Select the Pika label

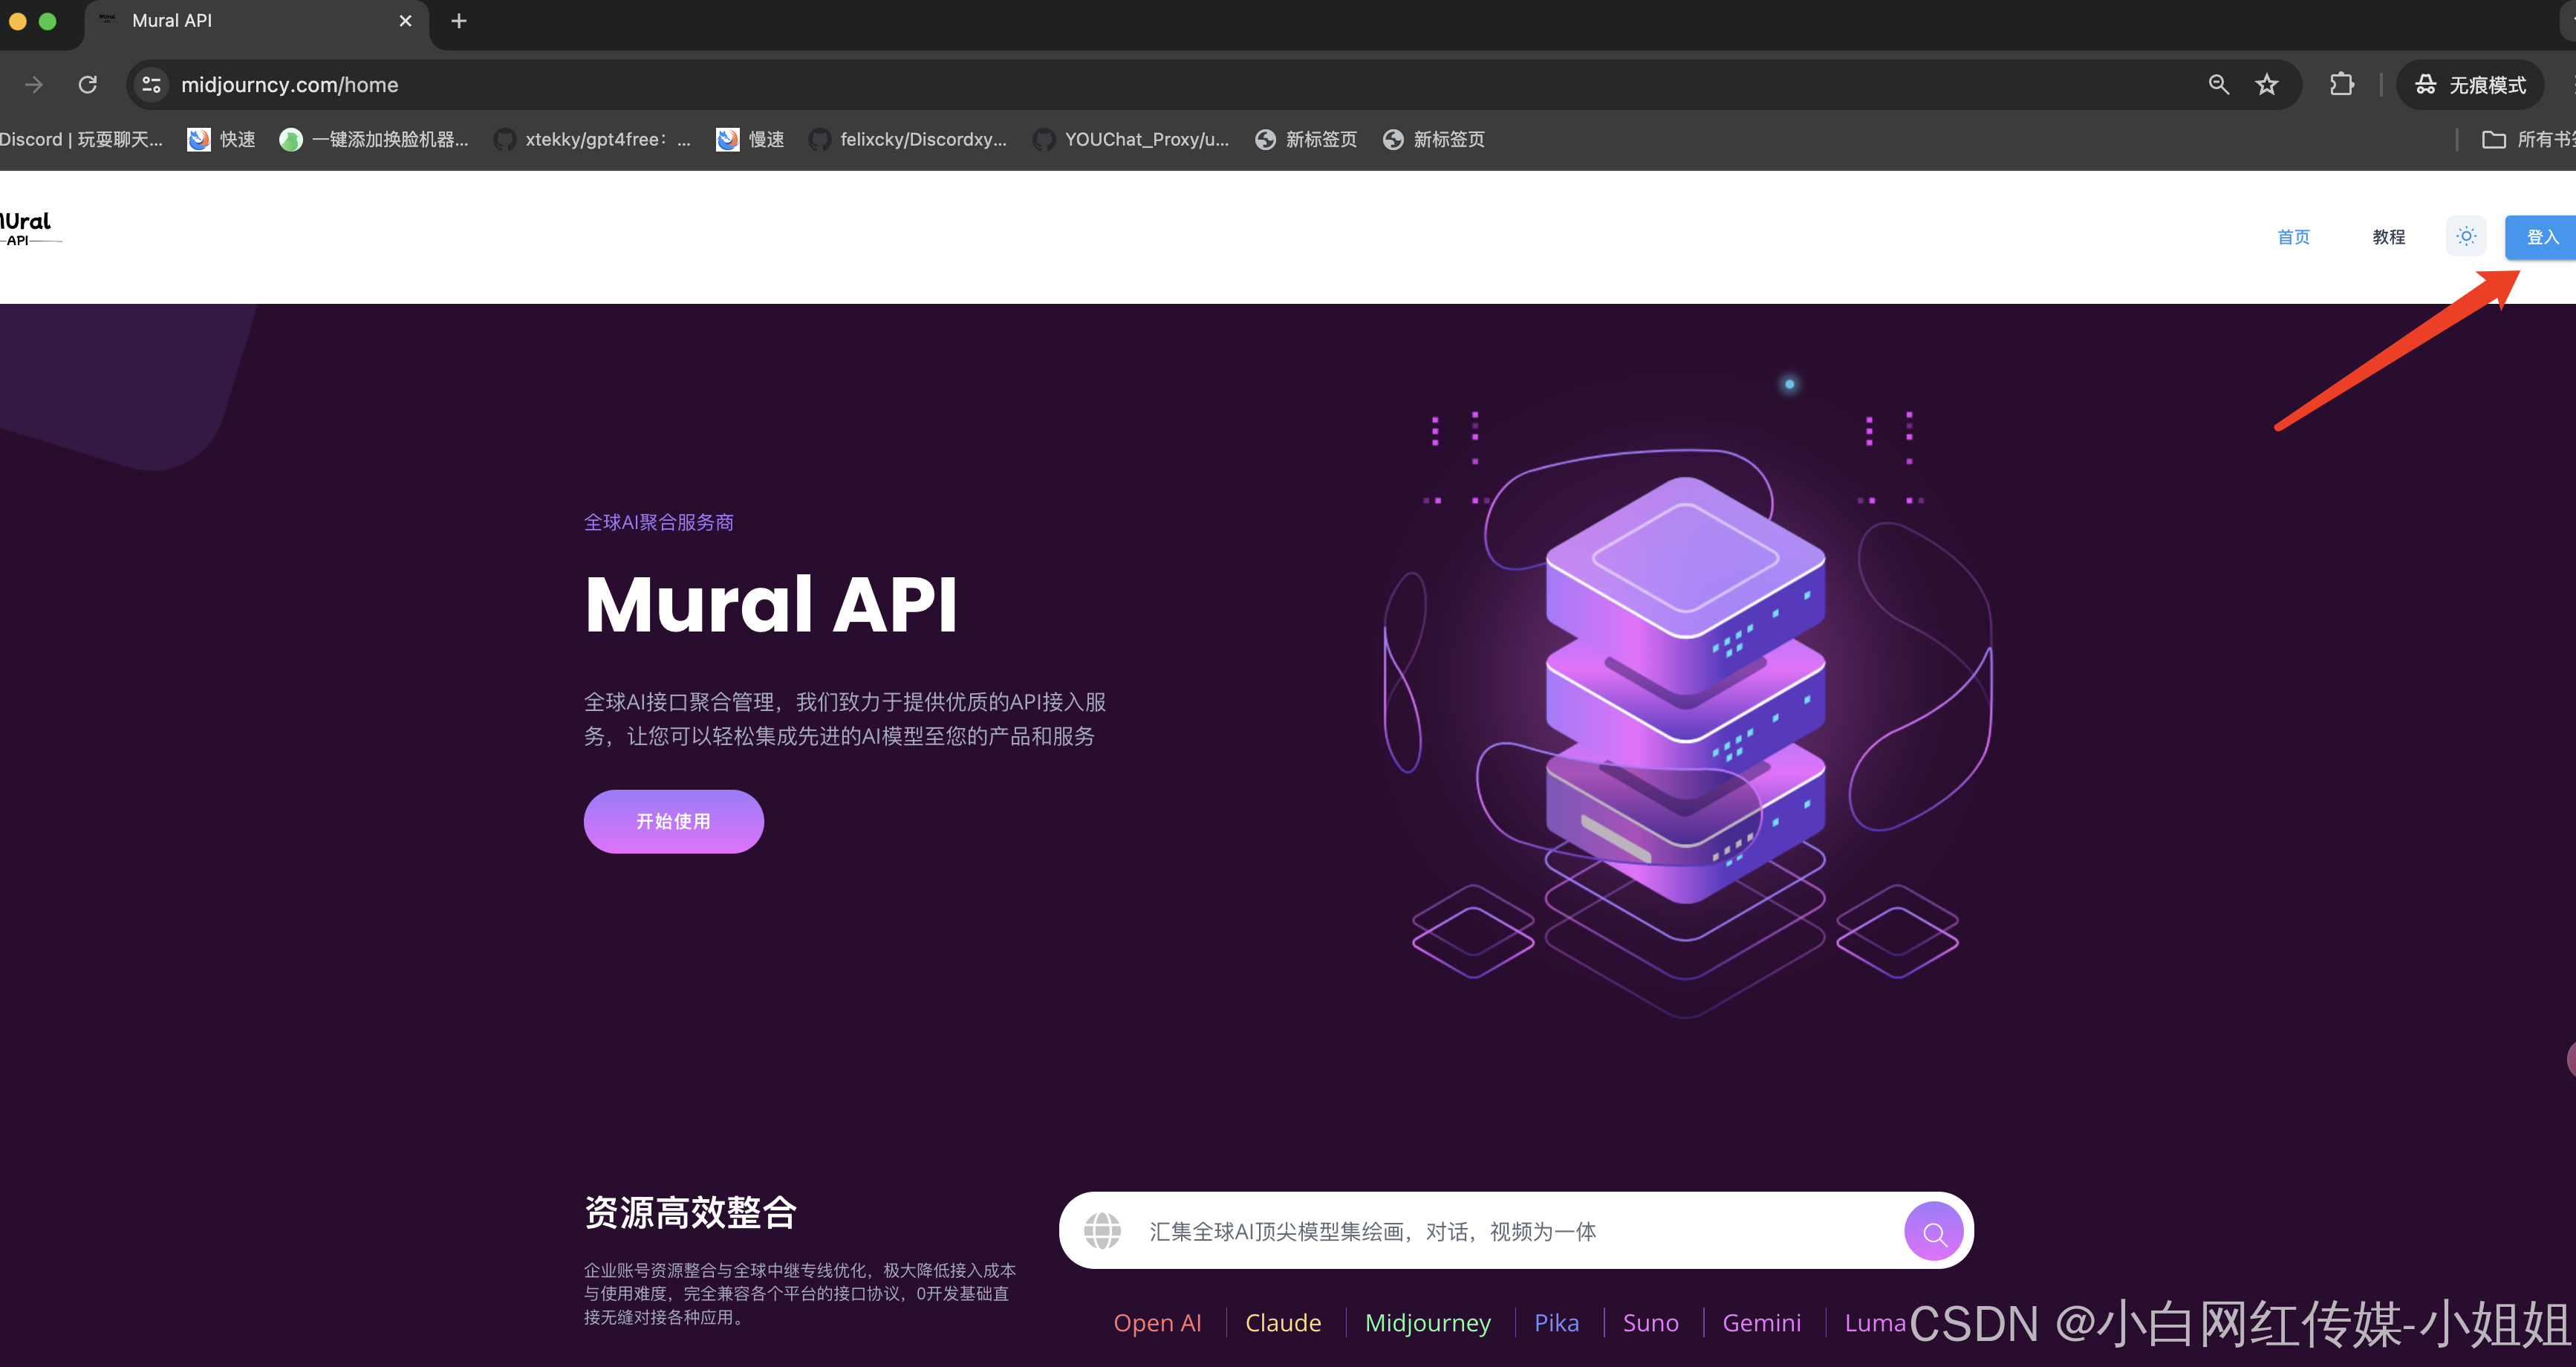pos(1556,1322)
